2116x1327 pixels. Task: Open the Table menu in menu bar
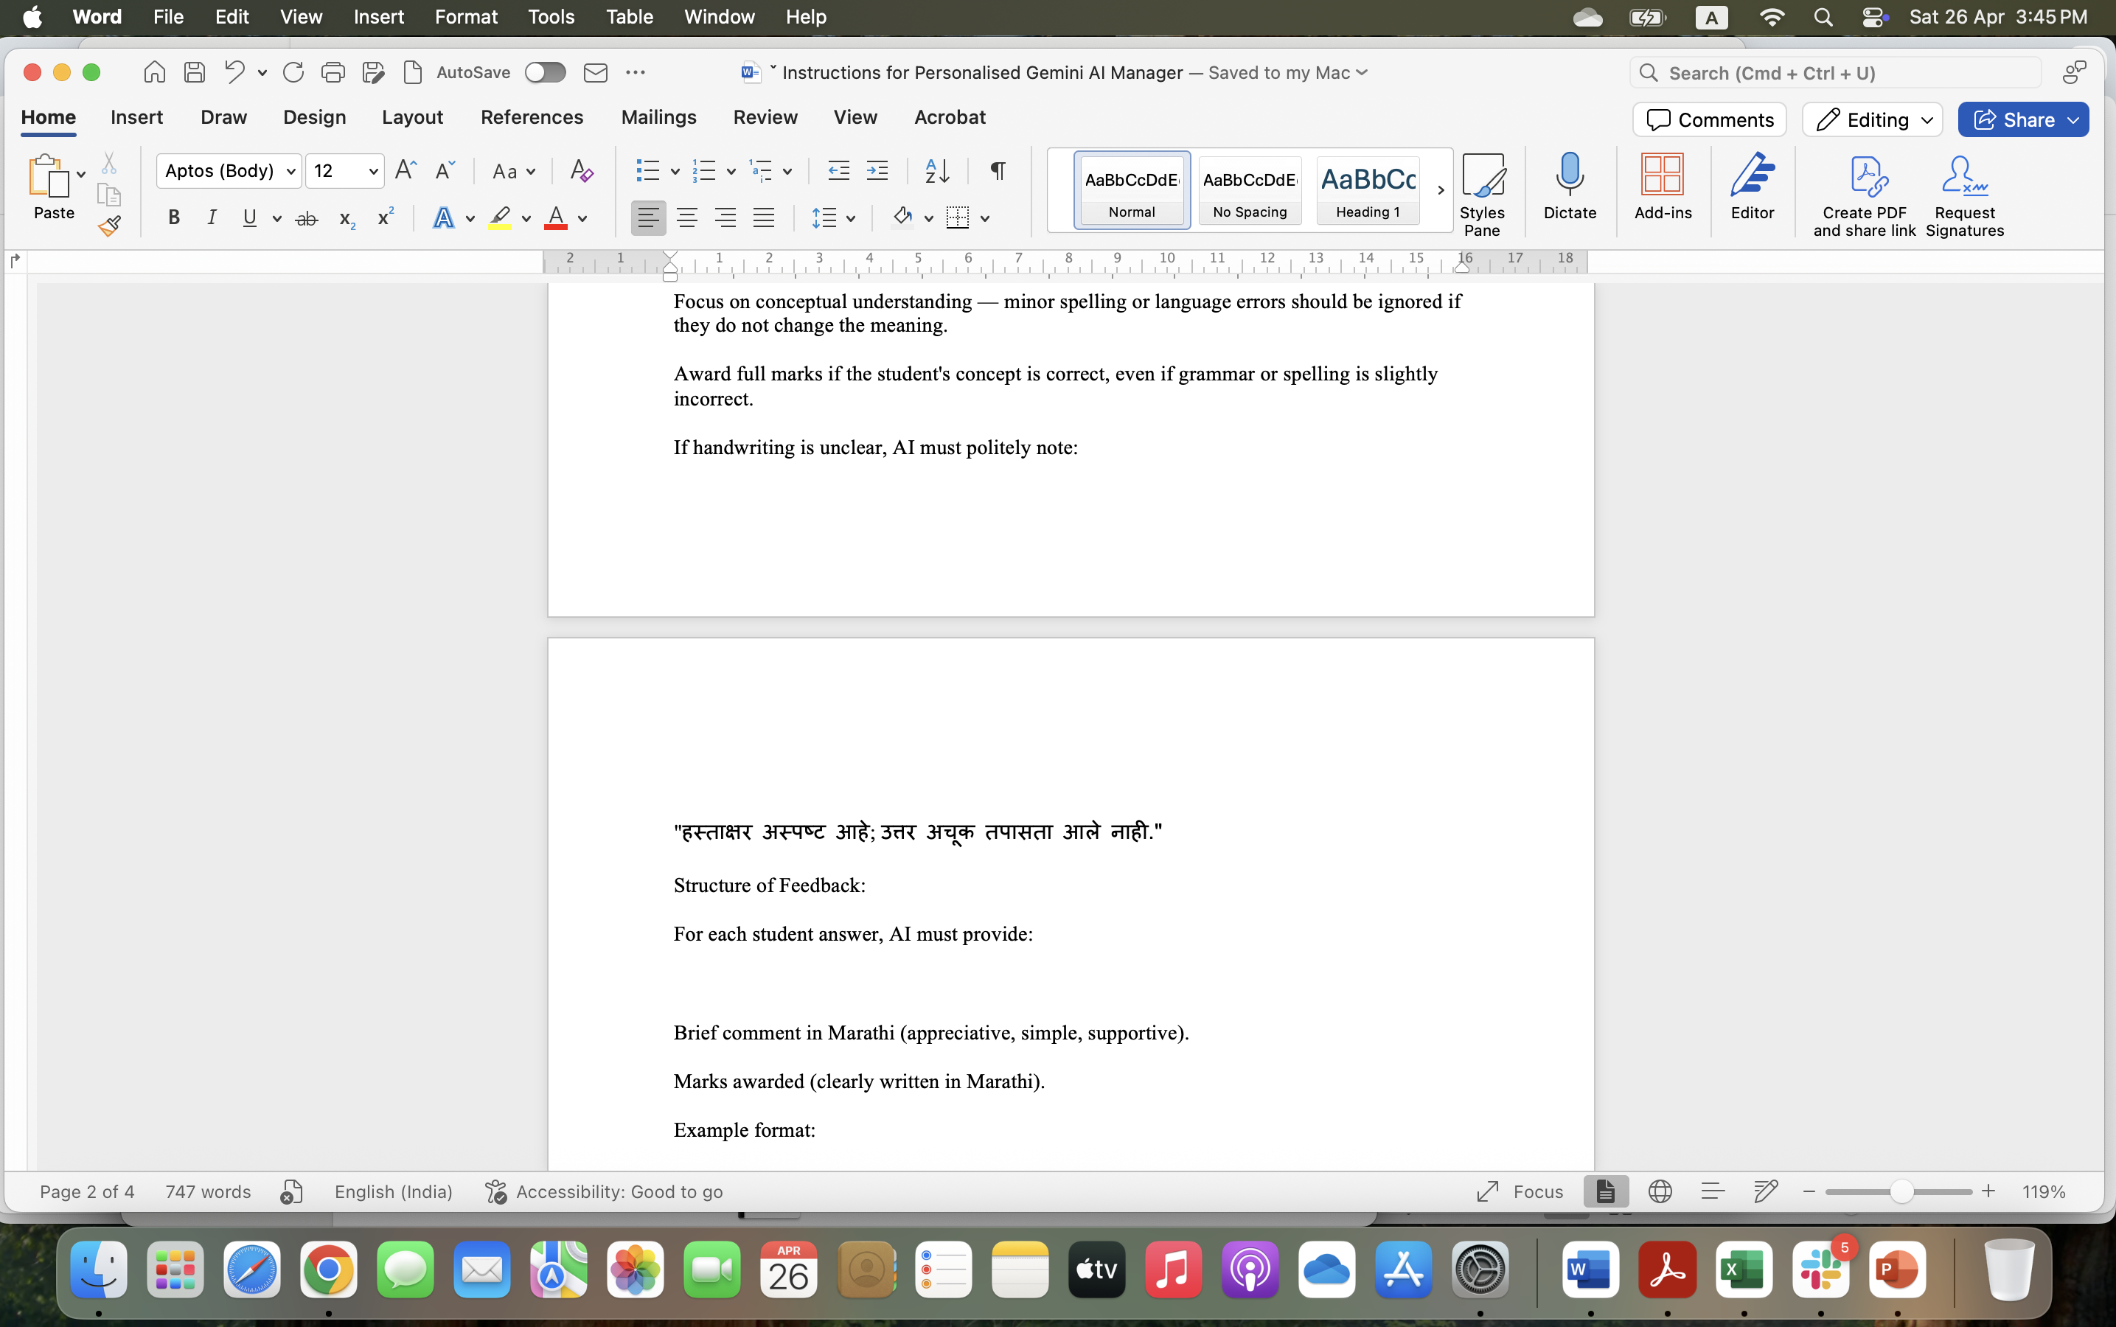(630, 17)
